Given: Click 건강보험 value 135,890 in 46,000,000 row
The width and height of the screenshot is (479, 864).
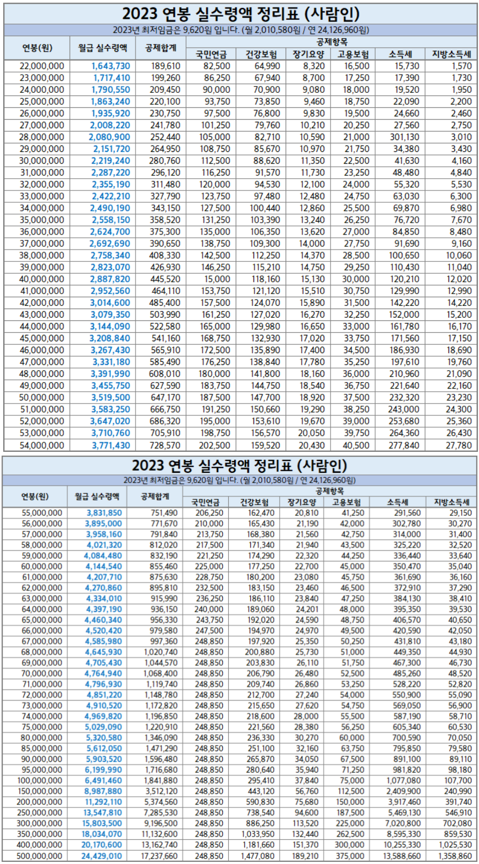Looking at the screenshot, I should 265,350.
